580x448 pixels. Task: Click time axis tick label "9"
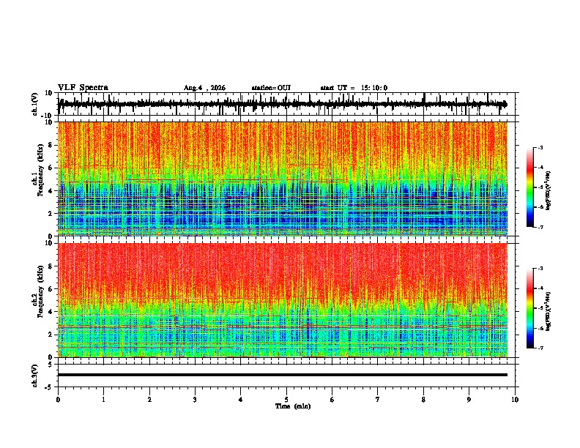click(x=469, y=400)
